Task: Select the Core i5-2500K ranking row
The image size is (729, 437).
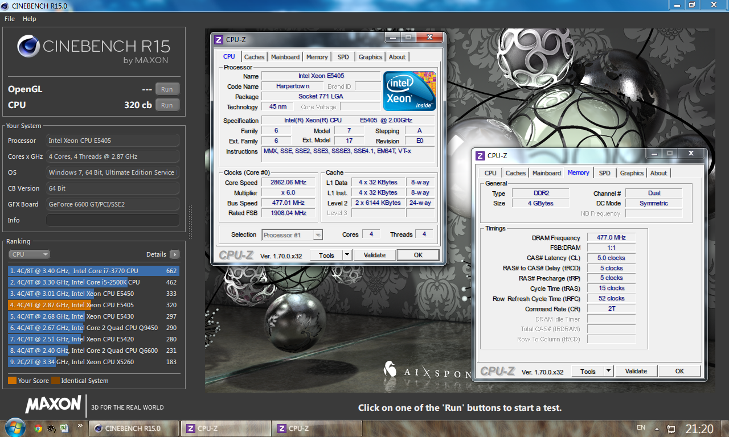Action: (x=93, y=282)
